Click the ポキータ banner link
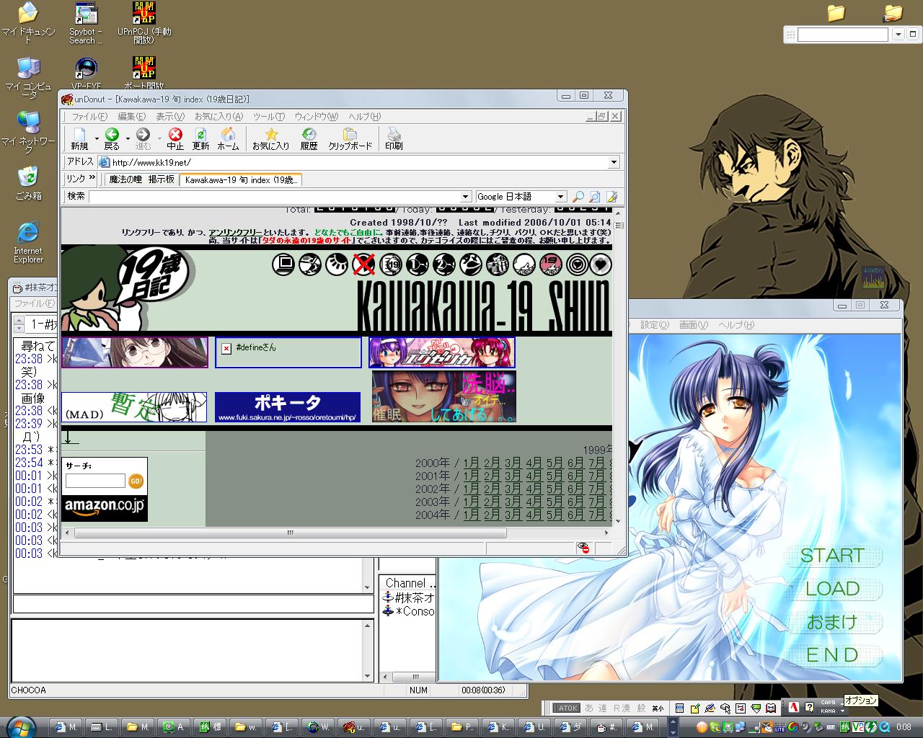Viewport: 923px width, 738px height. (288, 407)
